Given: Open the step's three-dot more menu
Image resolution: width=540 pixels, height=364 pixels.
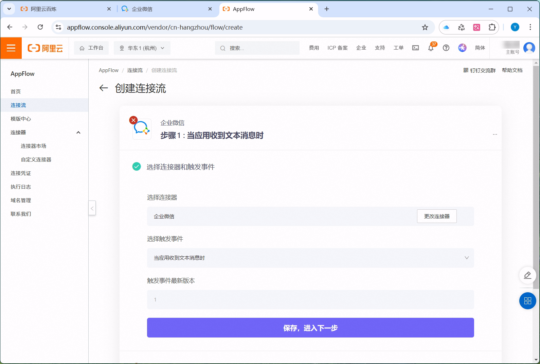Looking at the screenshot, I should pos(495,135).
